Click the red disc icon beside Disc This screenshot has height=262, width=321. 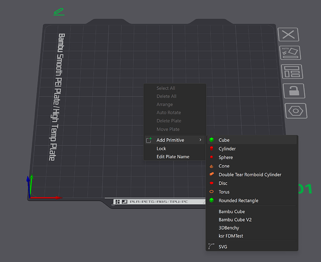[x=212, y=183]
